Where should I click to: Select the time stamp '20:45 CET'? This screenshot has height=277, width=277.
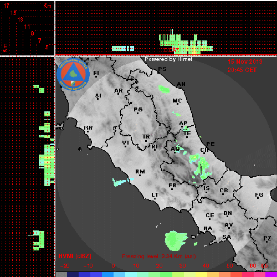point(242,70)
